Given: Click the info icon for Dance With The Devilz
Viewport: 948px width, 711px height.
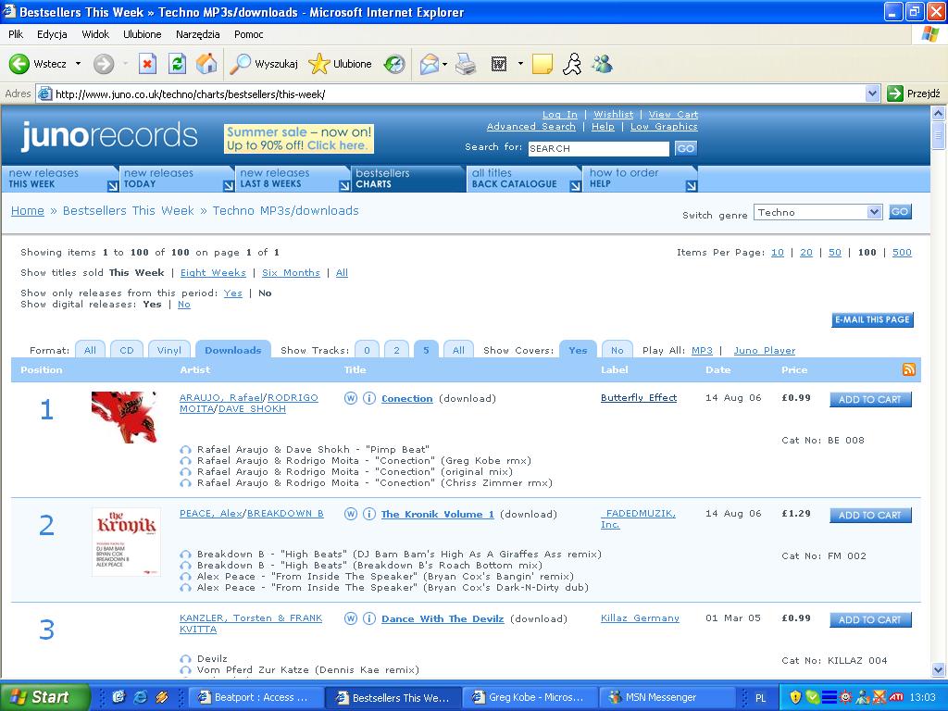Looking at the screenshot, I should (368, 618).
